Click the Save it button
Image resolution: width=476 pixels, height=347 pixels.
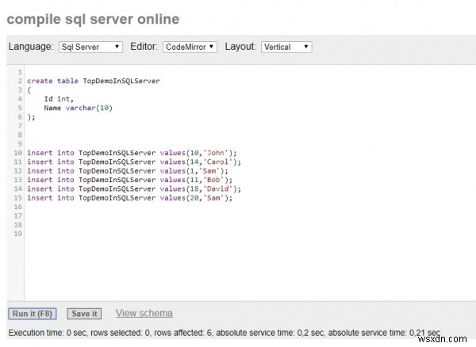(84, 314)
